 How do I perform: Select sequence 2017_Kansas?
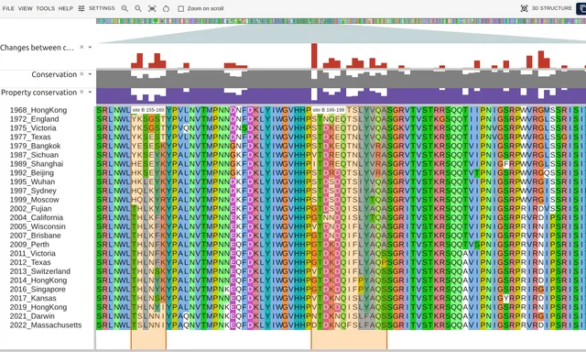pos(33,299)
